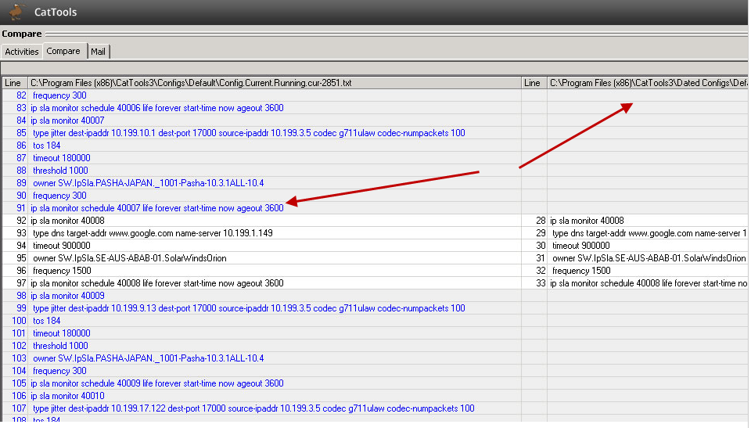Click the CatTools bird logo icon
This screenshot has height=428, width=751.
click(16, 12)
